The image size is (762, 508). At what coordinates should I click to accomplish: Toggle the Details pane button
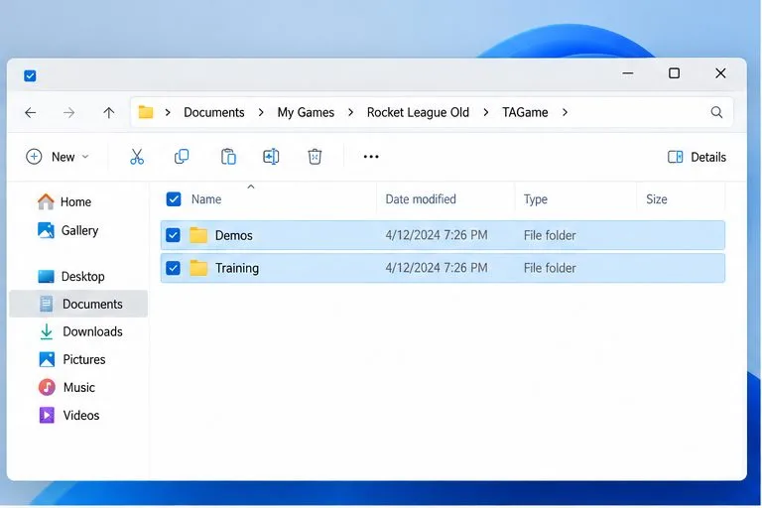(x=697, y=157)
